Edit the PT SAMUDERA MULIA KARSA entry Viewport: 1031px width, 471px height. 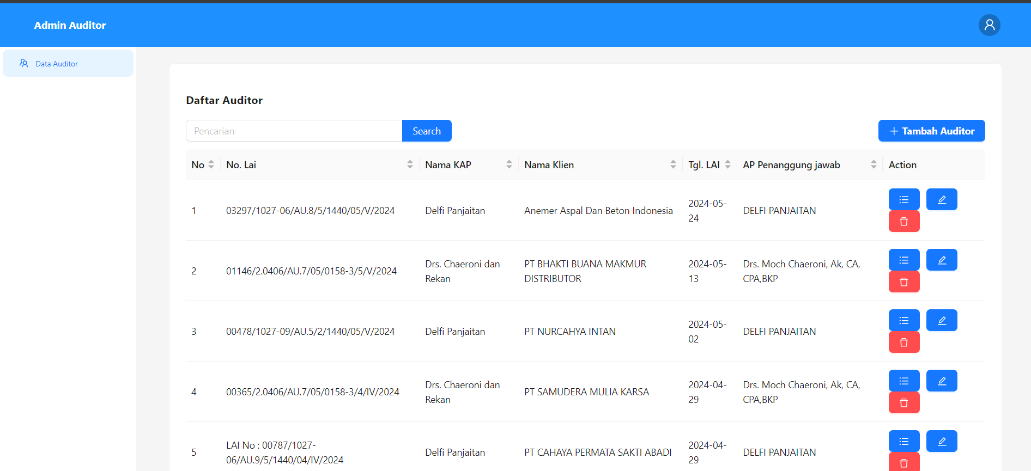pyautogui.click(x=941, y=381)
